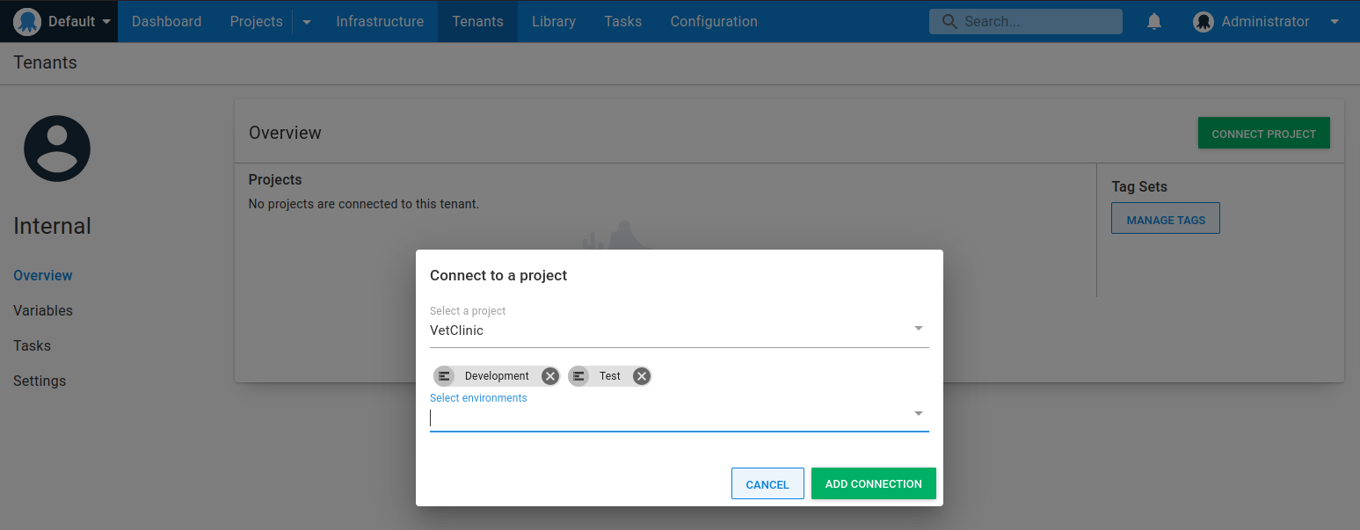Open the Library menu item
Screen dimensions: 1360x530
554,21
